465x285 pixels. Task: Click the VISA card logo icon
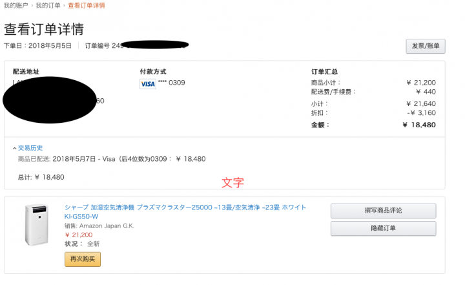[148, 84]
